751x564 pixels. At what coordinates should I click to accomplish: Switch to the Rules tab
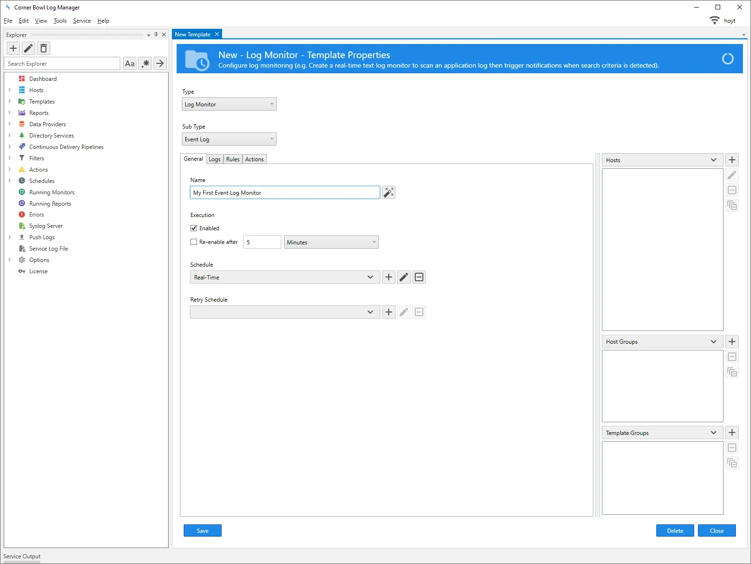pos(232,159)
